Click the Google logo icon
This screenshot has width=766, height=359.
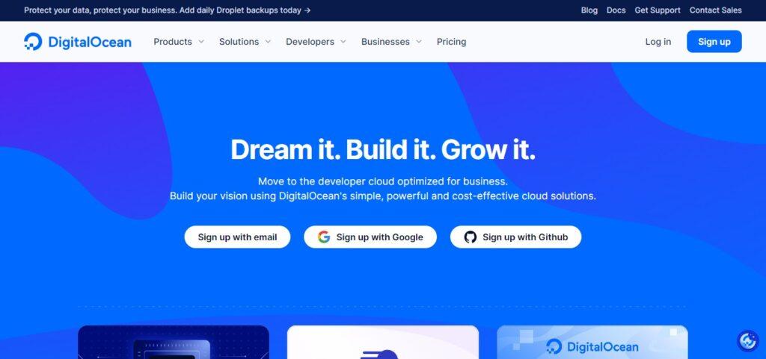(x=324, y=237)
